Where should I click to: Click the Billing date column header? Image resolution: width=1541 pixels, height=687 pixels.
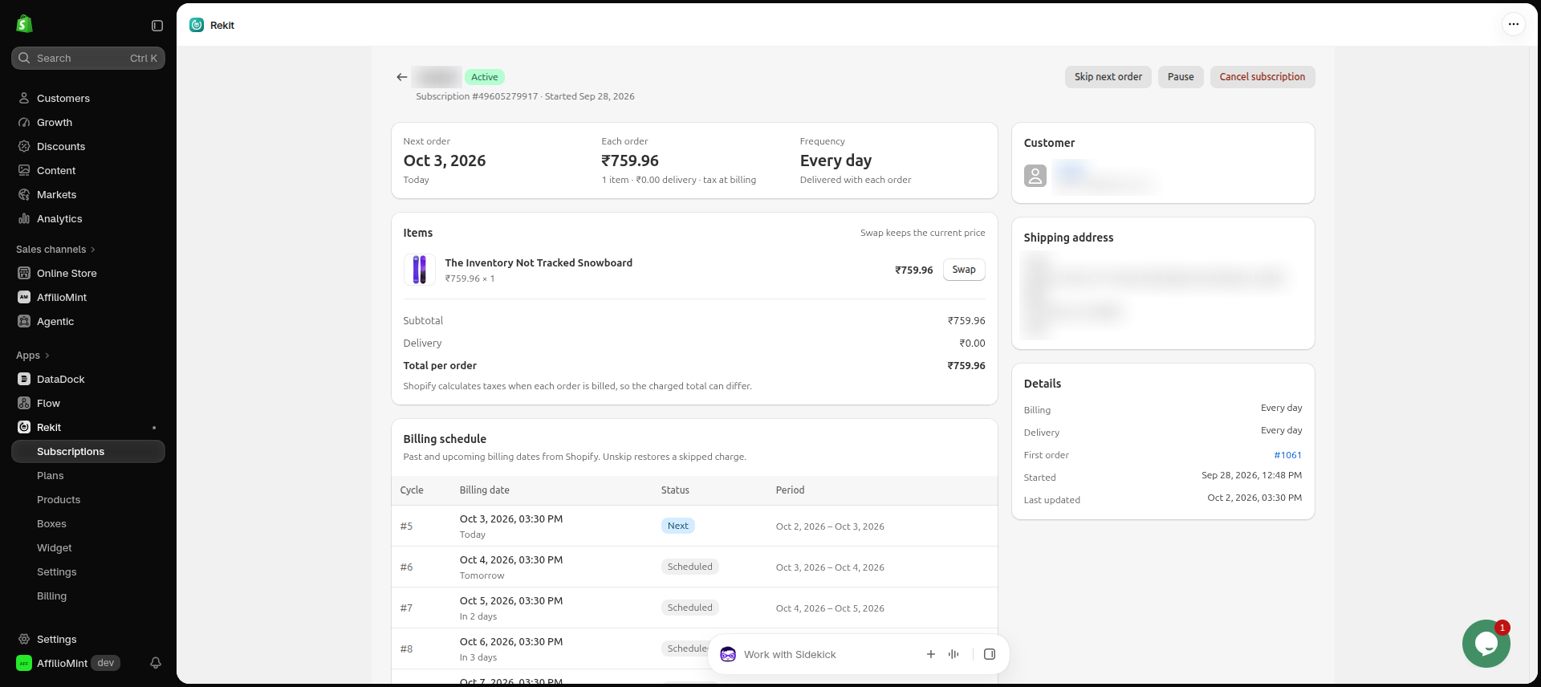click(485, 490)
